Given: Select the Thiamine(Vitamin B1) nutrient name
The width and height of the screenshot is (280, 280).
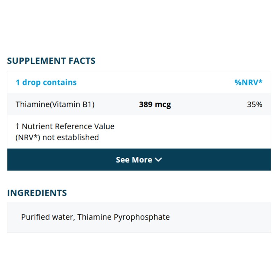Looking at the screenshot, I should tap(55, 104).
